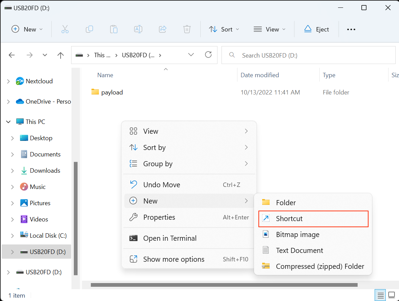Collapse the This PC tree node
Screen dimensions: 399x301
pos(8,122)
